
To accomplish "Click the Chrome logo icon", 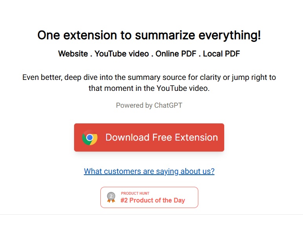I will pyautogui.click(x=90, y=137).
